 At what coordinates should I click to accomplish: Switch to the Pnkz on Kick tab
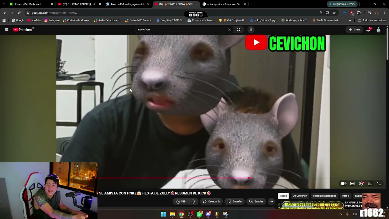pyautogui.click(x=127, y=4)
